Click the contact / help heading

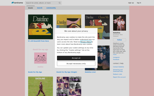point(118,63)
